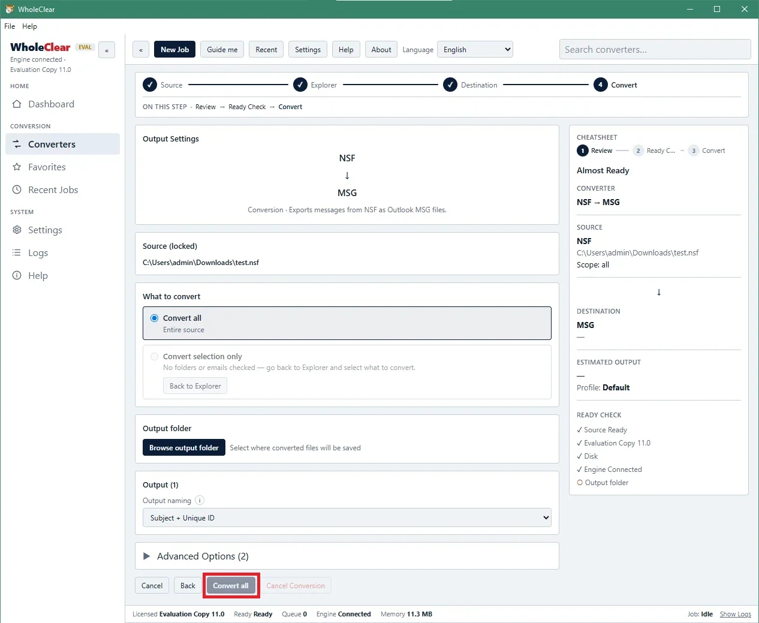This screenshot has width=759, height=623.
Task: Open the Show Logs link
Action: tap(735, 614)
